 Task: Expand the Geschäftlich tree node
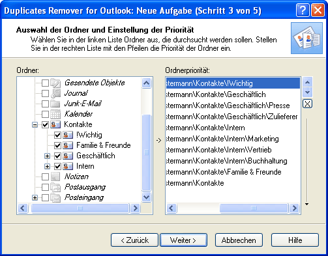click(47, 156)
